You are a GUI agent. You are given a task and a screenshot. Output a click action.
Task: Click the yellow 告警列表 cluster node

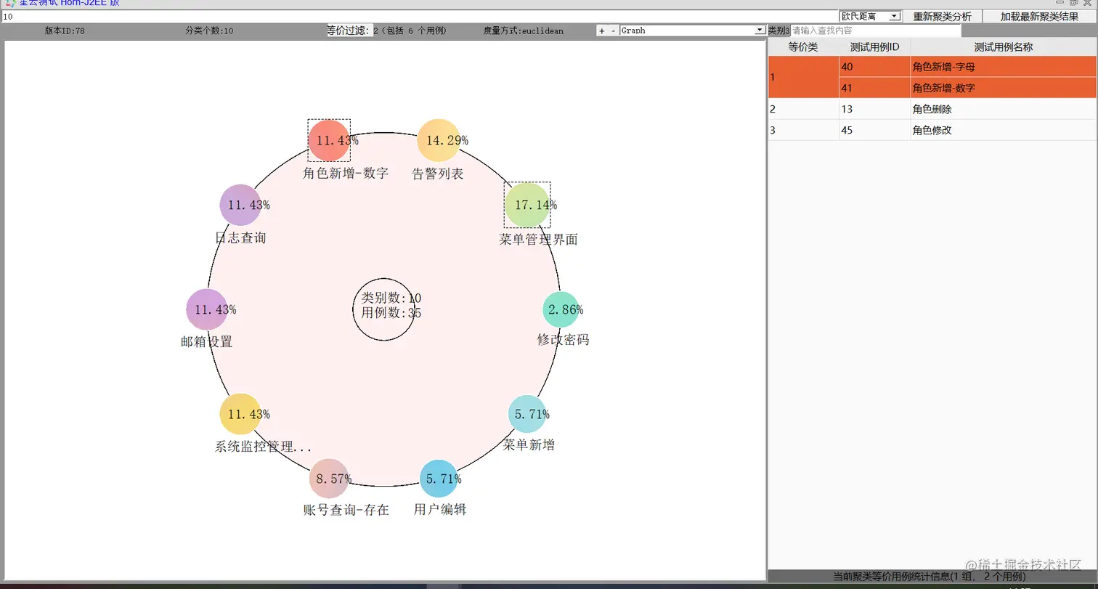pos(437,139)
